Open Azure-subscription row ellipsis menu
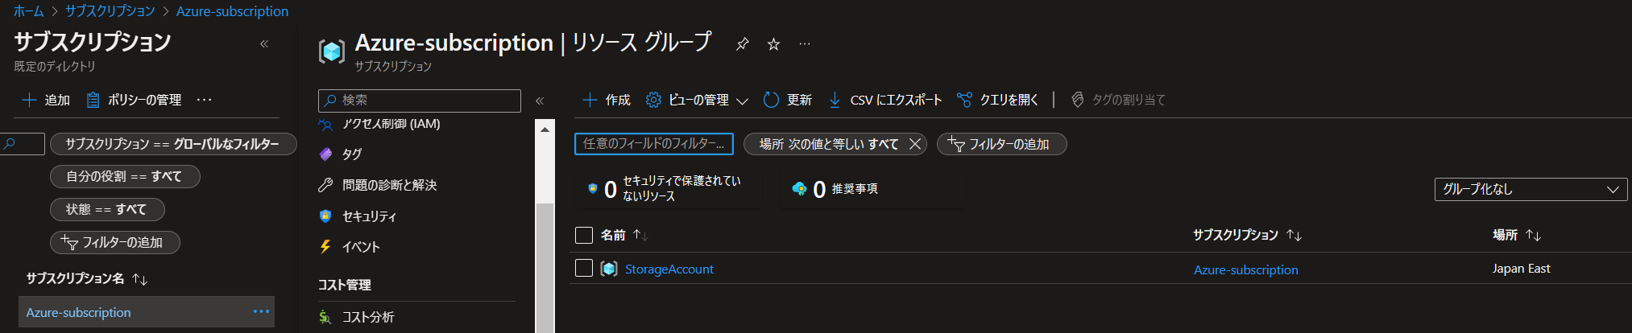This screenshot has height=333, width=1632. point(261,311)
